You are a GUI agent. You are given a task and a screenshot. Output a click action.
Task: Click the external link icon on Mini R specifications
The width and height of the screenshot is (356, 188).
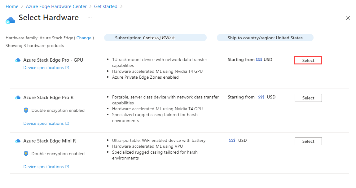(x=68, y=166)
